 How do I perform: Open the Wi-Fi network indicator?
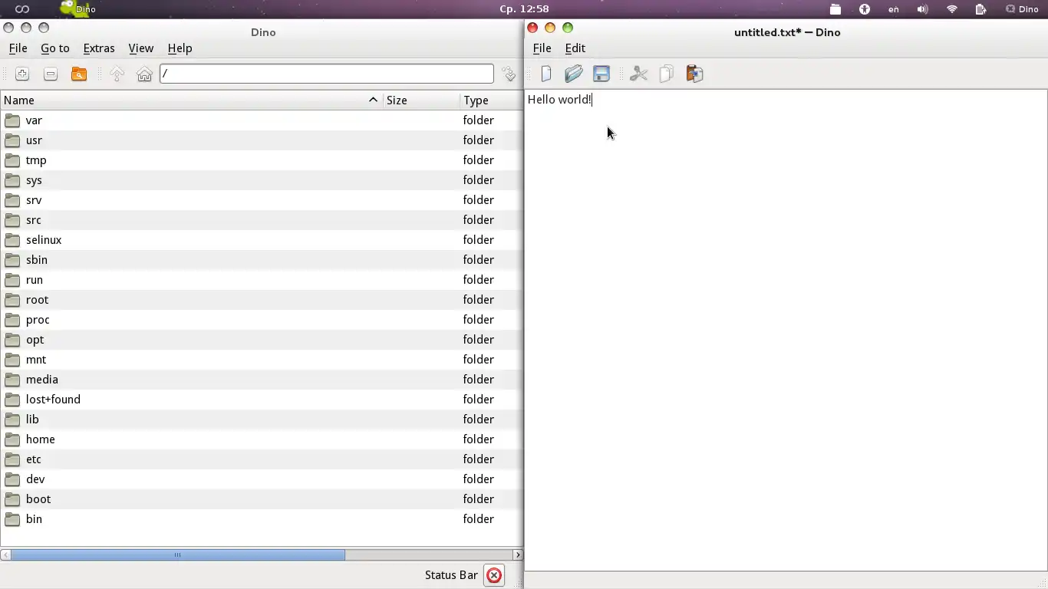(x=952, y=9)
